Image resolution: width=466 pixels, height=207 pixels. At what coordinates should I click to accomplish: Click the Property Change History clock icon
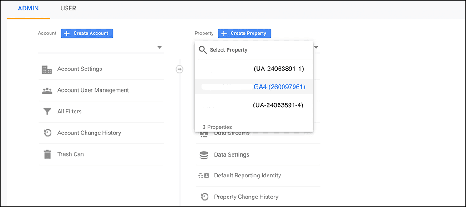(204, 197)
